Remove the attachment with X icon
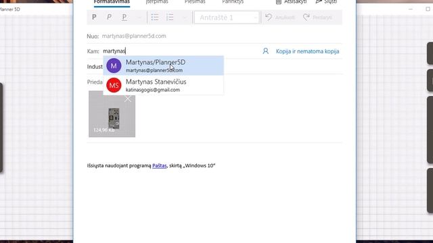The height and width of the screenshot is (243, 433). point(128,99)
